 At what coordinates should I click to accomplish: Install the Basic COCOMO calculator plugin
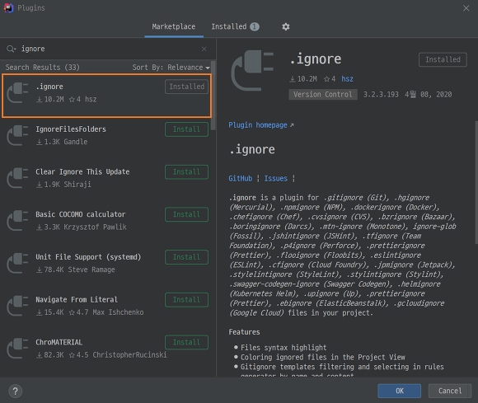coord(186,214)
